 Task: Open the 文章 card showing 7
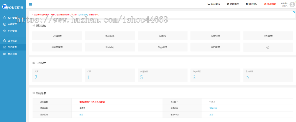(x=57, y=75)
